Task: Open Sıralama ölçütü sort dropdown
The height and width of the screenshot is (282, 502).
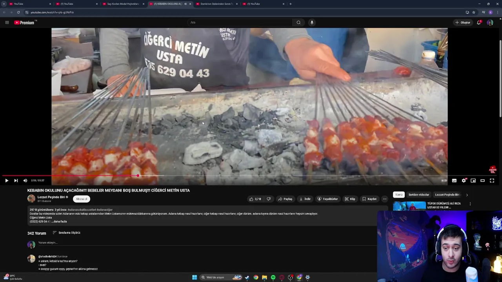Action: pyautogui.click(x=66, y=233)
